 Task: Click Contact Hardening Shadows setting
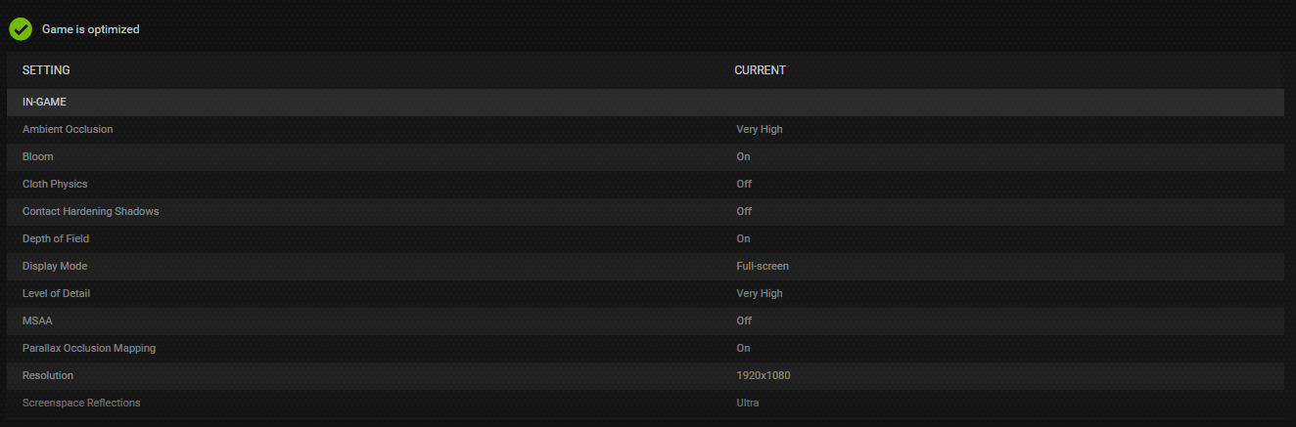(90, 211)
